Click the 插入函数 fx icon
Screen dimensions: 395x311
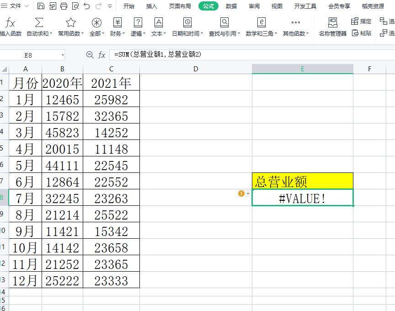click(11, 23)
